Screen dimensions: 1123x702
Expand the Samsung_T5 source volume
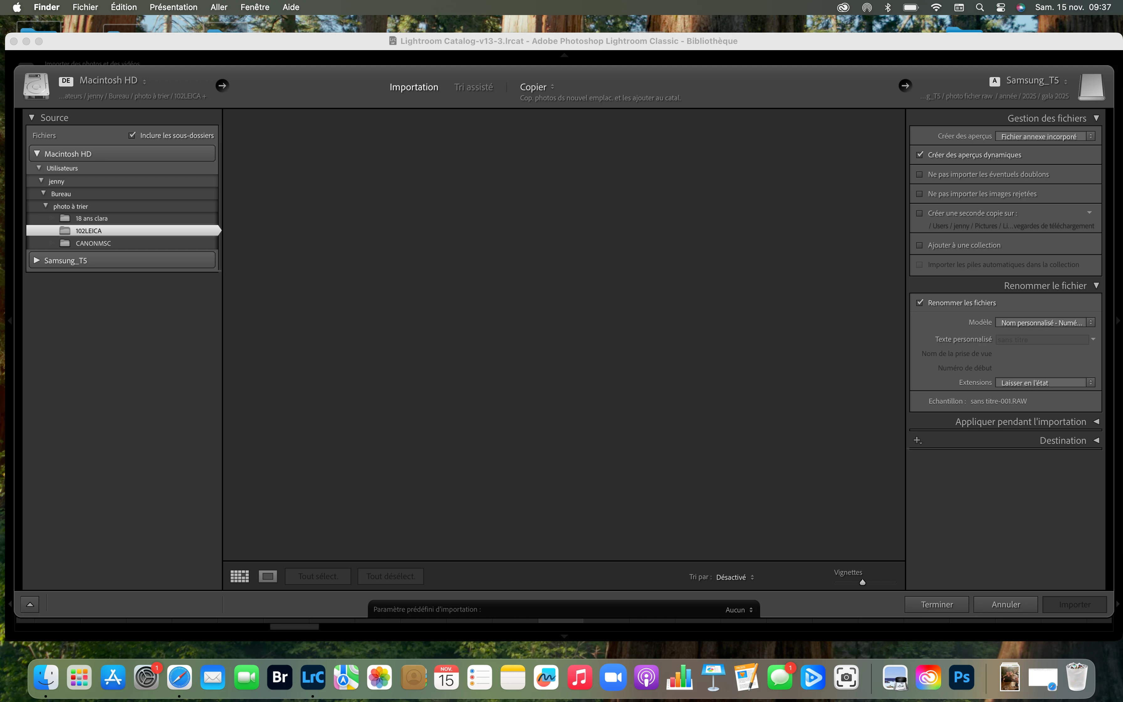[37, 260]
